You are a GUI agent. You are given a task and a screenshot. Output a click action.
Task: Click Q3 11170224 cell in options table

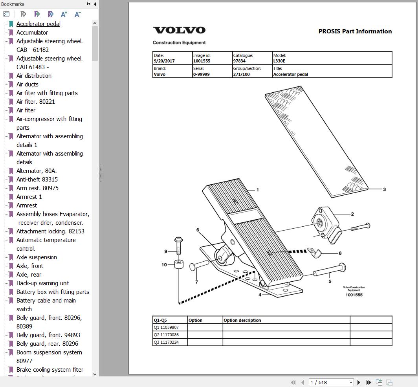tap(170, 342)
